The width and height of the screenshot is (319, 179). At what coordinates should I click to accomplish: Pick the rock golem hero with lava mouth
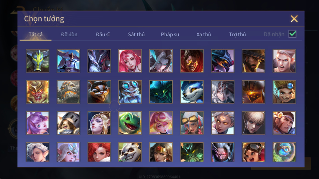point(69,92)
